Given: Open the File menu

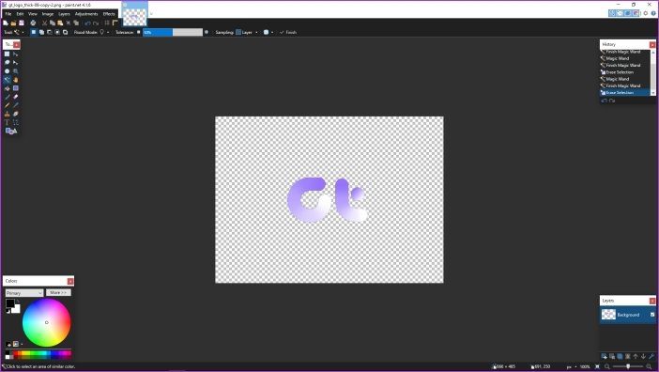Looking at the screenshot, I should (x=8, y=14).
